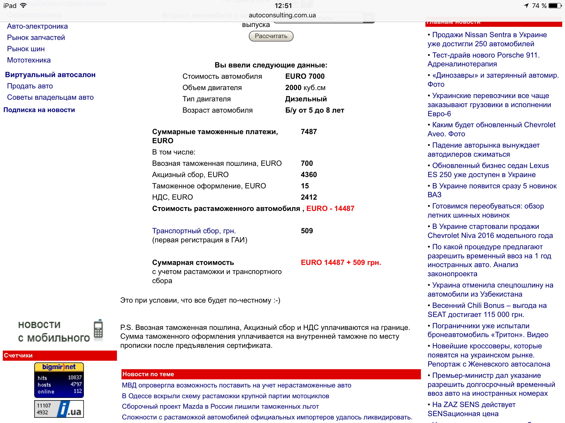Tap the Wi-Fi status icon

23,6
